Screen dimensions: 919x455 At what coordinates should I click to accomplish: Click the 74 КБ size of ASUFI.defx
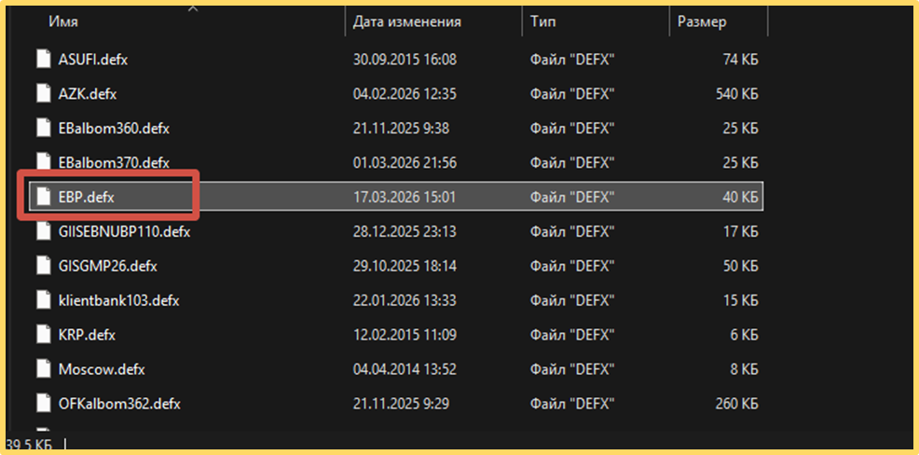coord(741,60)
